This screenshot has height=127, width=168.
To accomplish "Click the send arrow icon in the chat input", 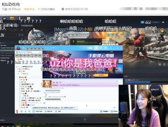I will point(114,108).
